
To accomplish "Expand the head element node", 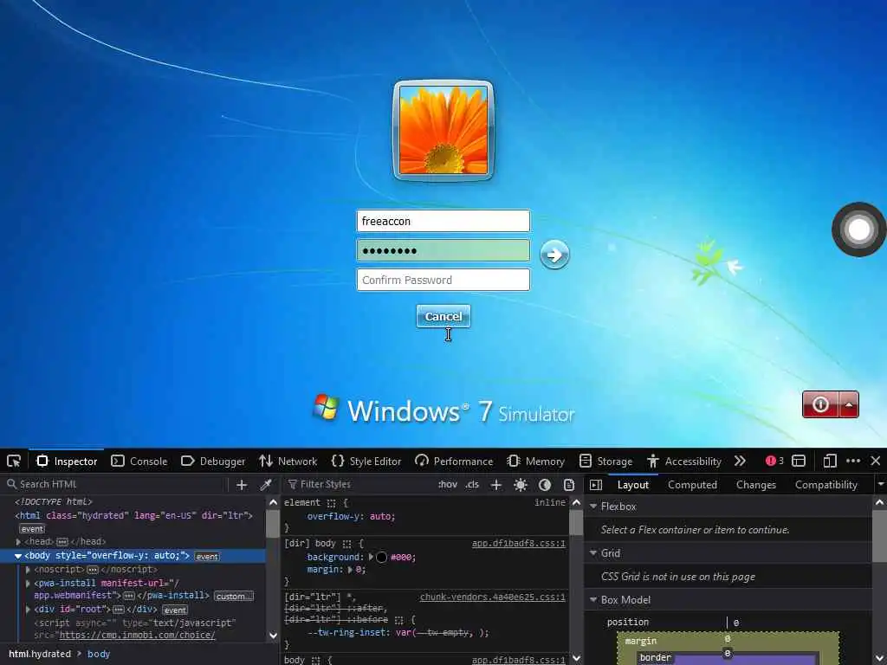I will [x=19, y=542].
